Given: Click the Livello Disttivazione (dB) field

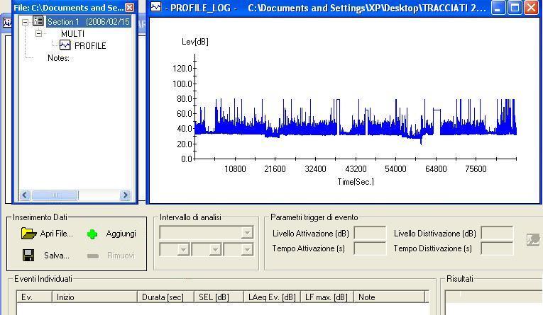Looking at the screenshot, I should click(x=497, y=233).
